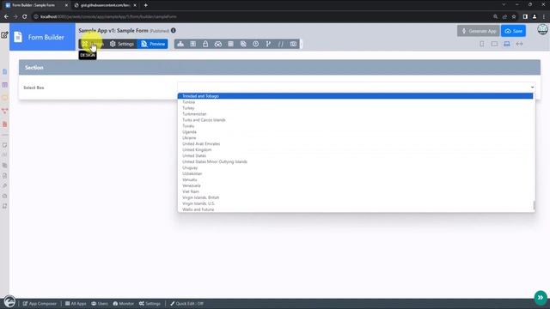Click the clock history toolbar icon
Screen dimensions: 550x309
(256, 44)
